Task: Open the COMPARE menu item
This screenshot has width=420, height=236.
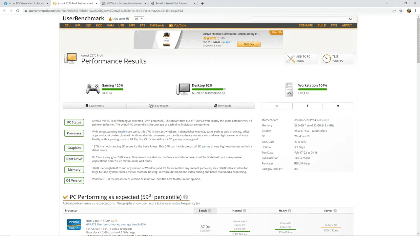Action: (305, 25)
